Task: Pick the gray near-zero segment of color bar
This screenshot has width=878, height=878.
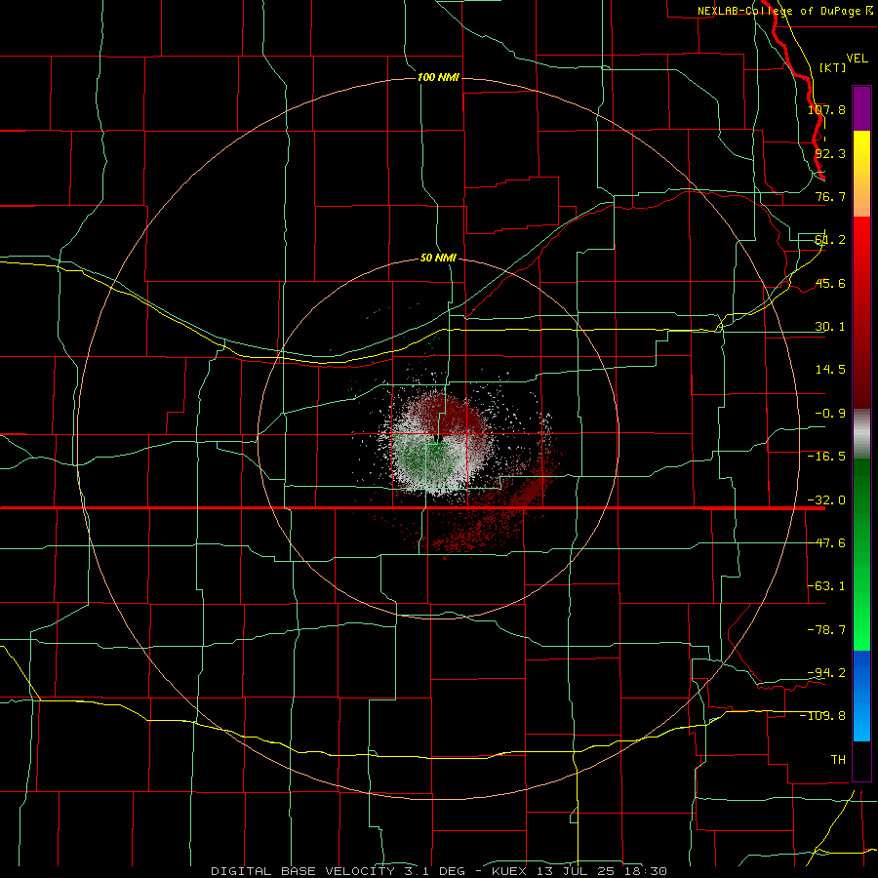Action: 861,434
